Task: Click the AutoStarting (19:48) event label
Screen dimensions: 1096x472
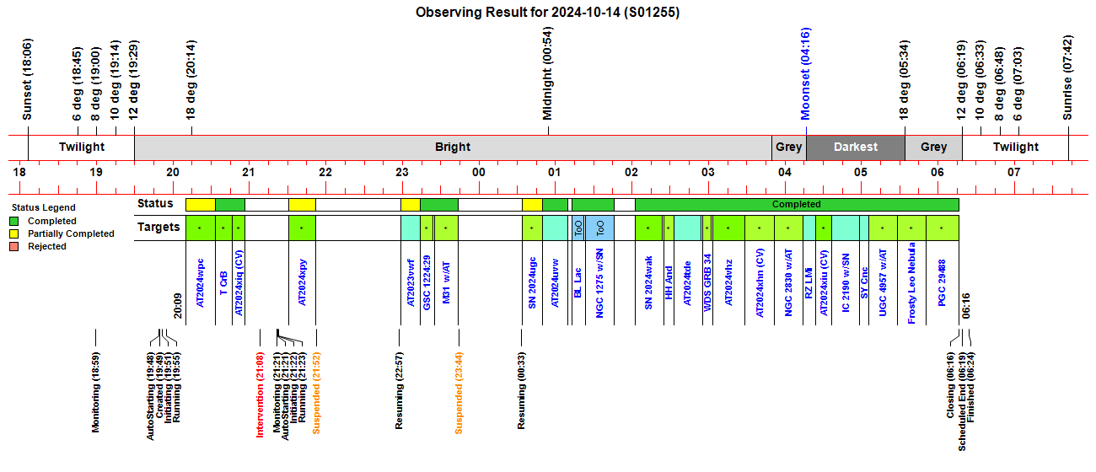Action: pyautogui.click(x=151, y=396)
